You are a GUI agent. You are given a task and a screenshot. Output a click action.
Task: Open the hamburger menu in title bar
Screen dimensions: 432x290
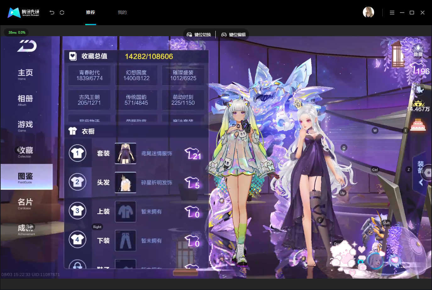pyautogui.click(x=392, y=13)
